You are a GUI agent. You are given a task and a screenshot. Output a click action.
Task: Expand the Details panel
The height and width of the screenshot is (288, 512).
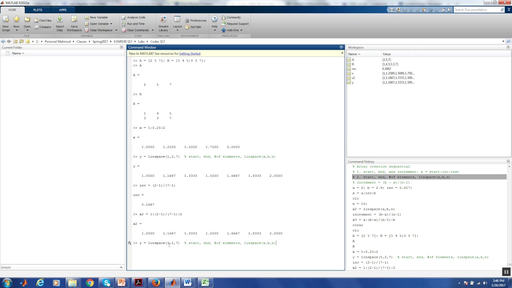coord(121,267)
